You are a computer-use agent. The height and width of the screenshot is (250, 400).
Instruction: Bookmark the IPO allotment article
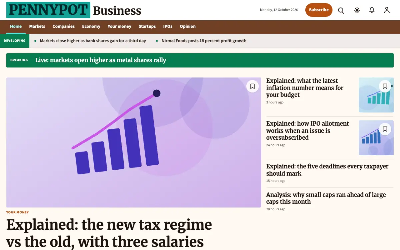(385, 129)
